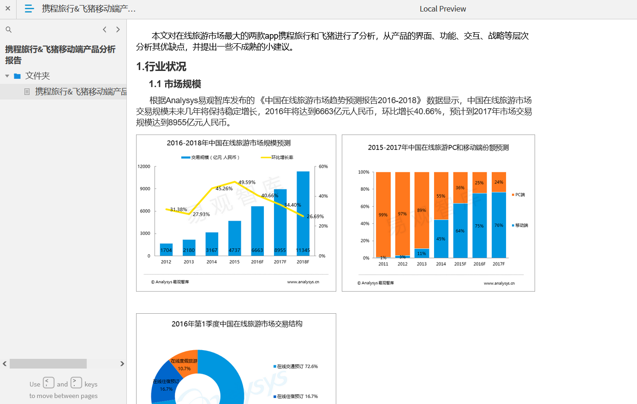Screen dimensions: 637x404
Task: Click the document page icon in tree
Action: coord(27,92)
